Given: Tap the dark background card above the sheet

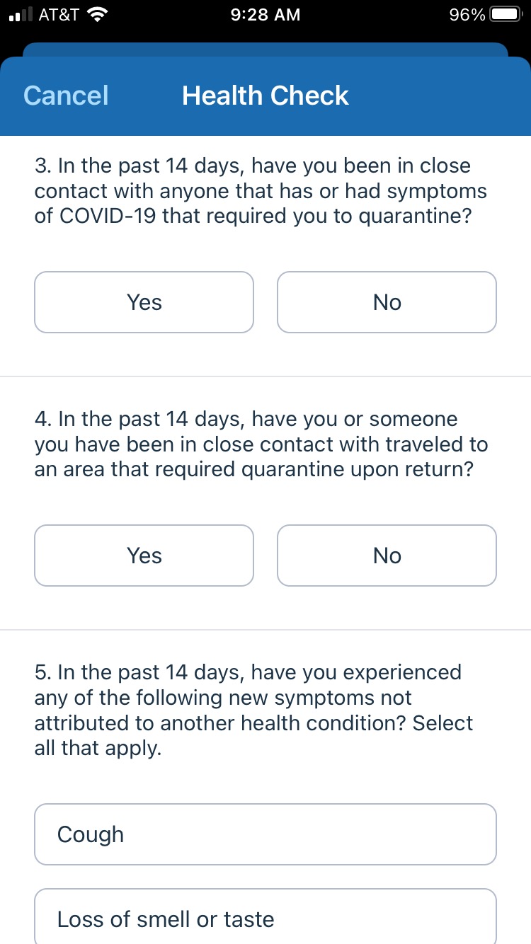Looking at the screenshot, I should click(265, 50).
